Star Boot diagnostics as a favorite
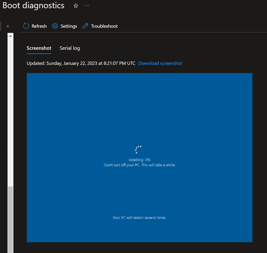Image resolution: width=267 pixels, height=253 pixels. point(75,6)
